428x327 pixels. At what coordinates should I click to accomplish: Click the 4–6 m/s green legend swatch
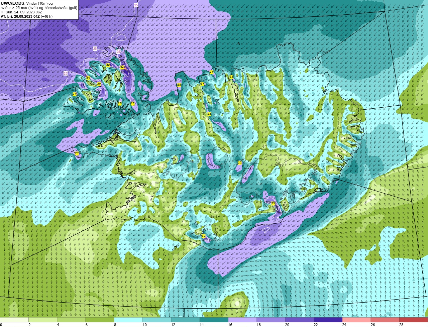coord(71,320)
